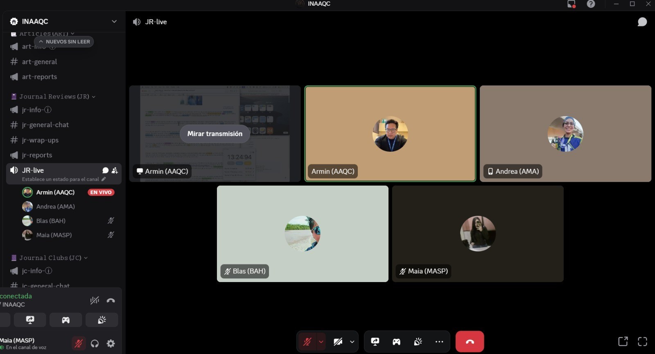Open more options three-dots menu
The width and height of the screenshot is (655, 354).
click(439, 342)
